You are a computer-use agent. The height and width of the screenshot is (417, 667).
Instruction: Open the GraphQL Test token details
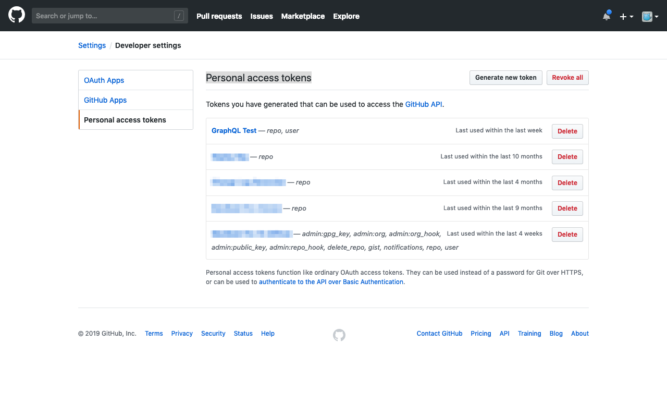pyautogui.click(x=233, y=130)
